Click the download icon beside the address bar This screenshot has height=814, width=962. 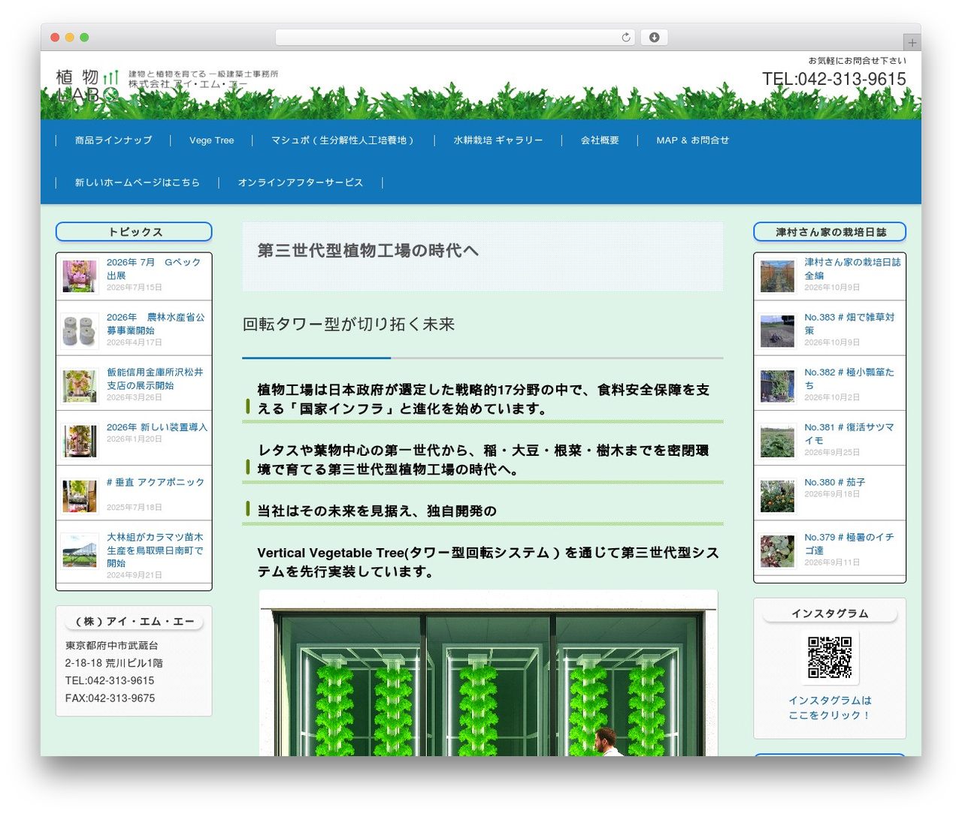pos(654,38)
